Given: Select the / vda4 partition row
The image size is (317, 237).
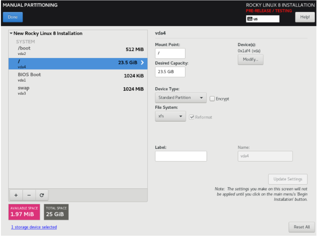Looking at the screenshot, I should (78, 64).
